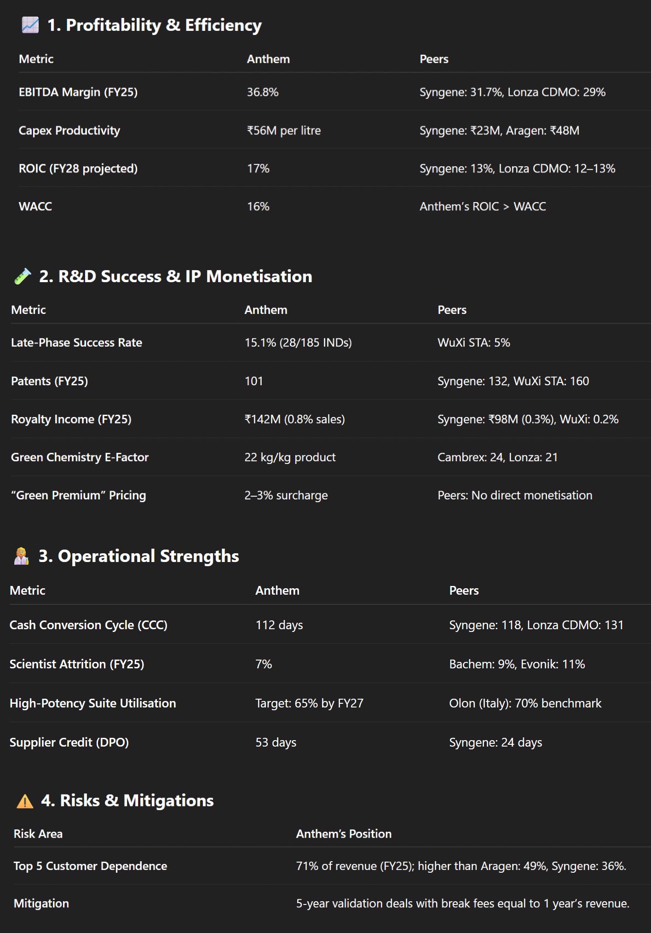Click the ₹56M per litre capex value

point(284,130)
